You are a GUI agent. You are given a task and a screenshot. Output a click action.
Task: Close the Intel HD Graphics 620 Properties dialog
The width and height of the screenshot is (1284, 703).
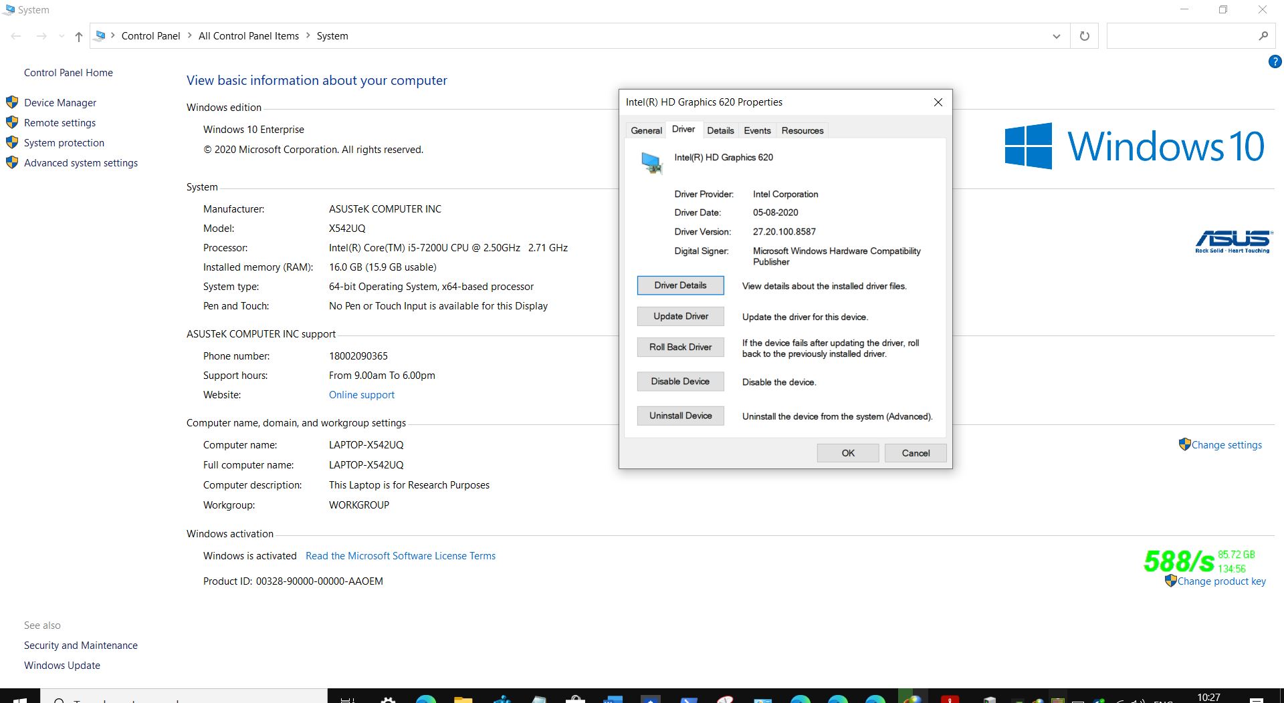click(x=938, y=102)
